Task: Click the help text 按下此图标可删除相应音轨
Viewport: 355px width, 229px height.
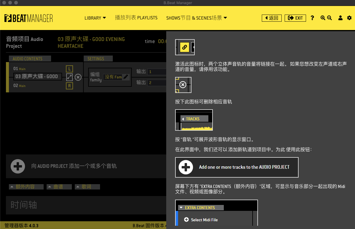Action: point(204,102)
